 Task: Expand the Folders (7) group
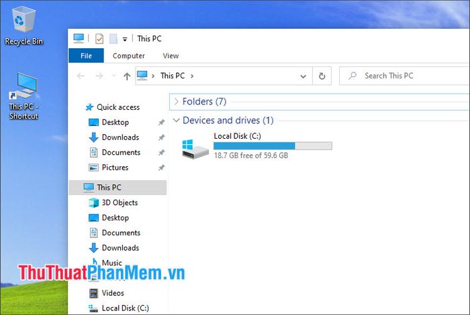[176, 102]
